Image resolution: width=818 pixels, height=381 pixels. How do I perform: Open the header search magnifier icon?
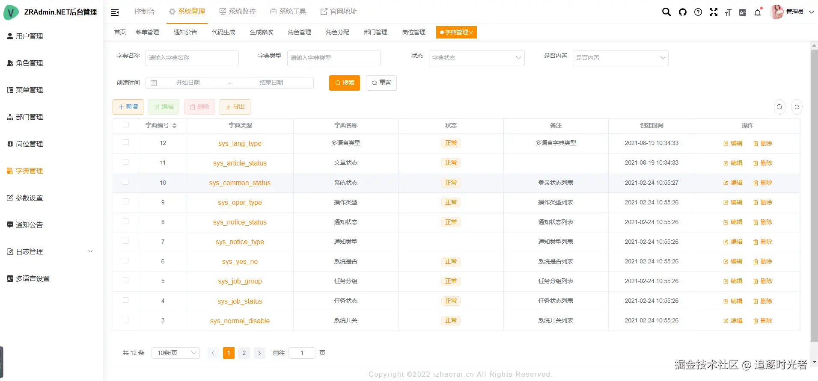tap(666, 12)
